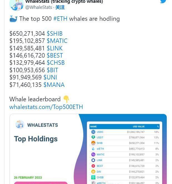Click the $MATIC cashtag link
This screenshot has width=172, height=184.
pos(57,41)
